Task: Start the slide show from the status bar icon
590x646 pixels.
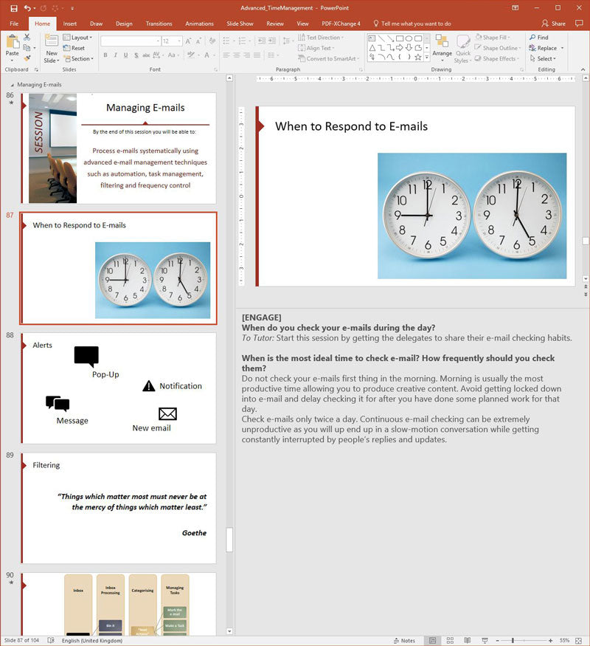Action: [485, 640]
